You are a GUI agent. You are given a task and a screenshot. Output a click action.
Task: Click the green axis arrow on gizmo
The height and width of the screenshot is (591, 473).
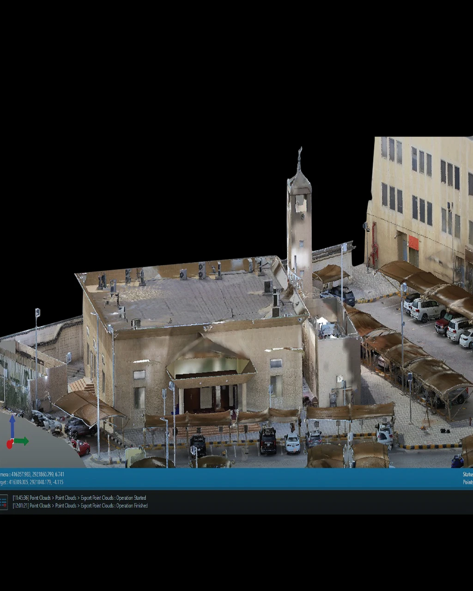[x=21, y=441]
